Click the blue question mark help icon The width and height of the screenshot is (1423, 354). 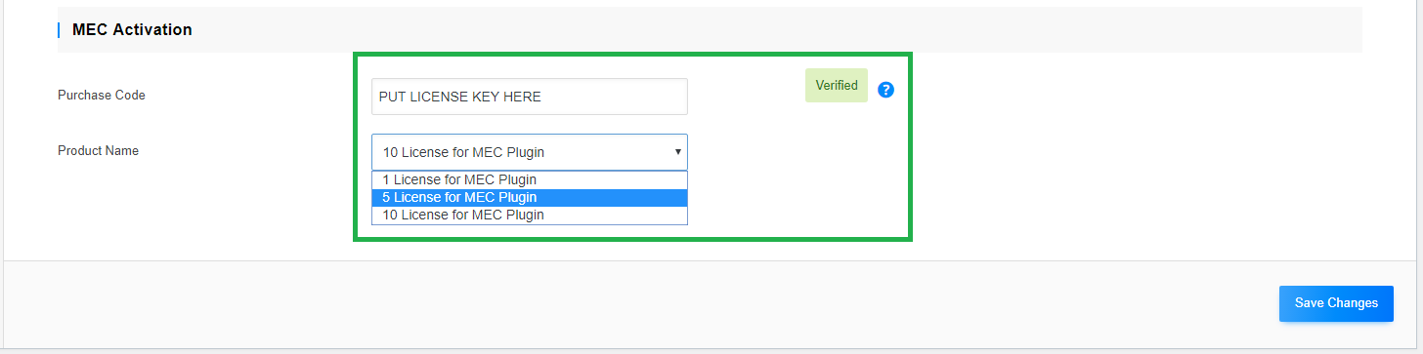click(886, 90)
